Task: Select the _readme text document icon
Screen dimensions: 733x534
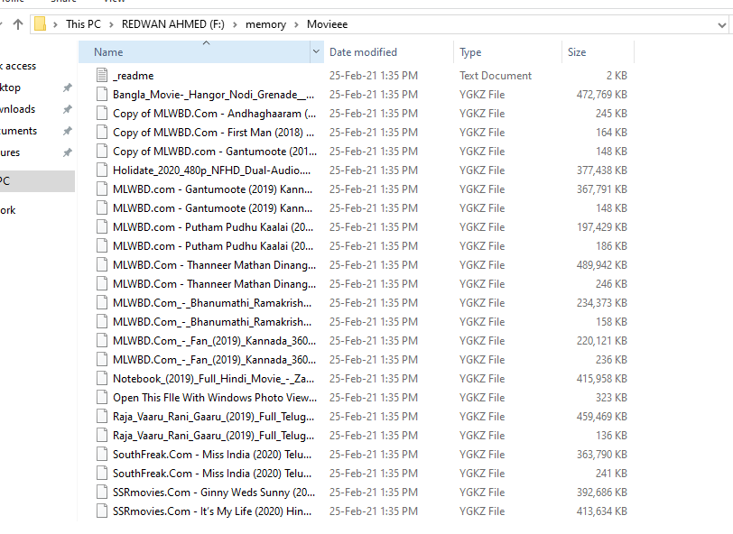Action: 102,75
